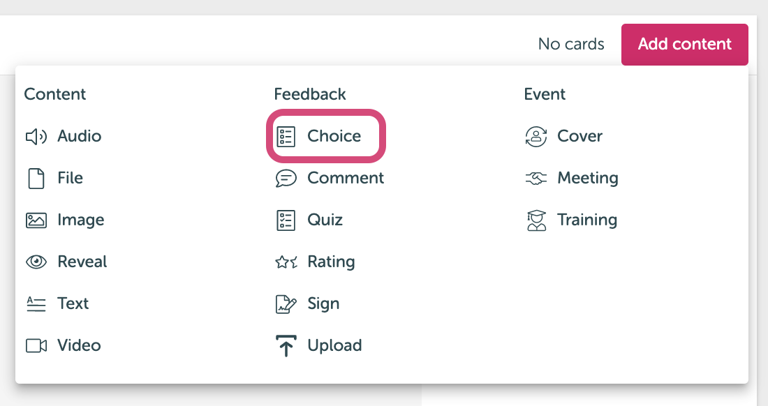This screenshot has height=406, width=768.
Task: Select the File document icon
Action: (x=36, y=178)
